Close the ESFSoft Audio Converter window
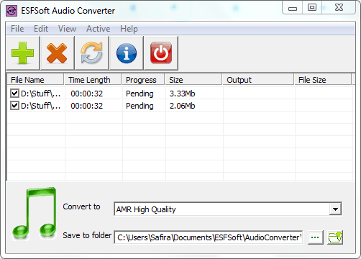The image size is (361, 259). tap(339, 7)
